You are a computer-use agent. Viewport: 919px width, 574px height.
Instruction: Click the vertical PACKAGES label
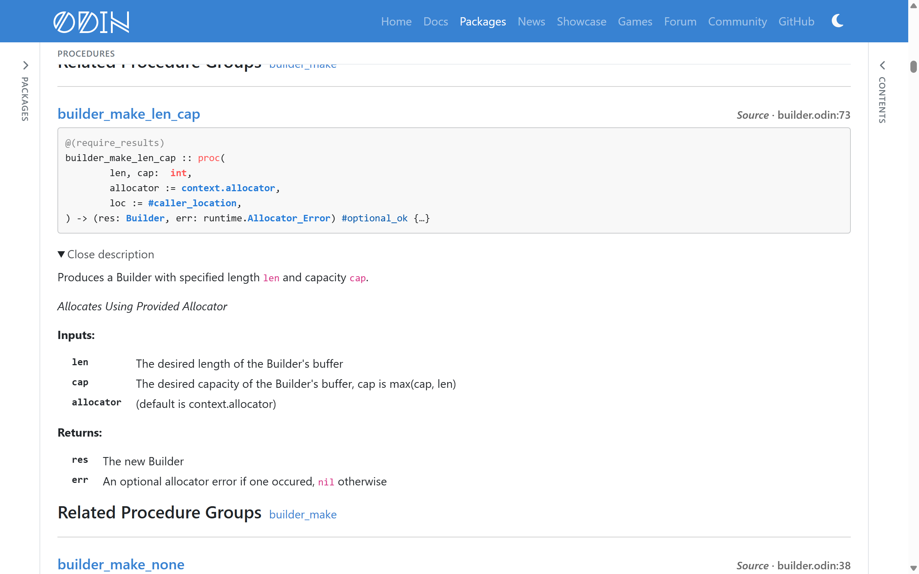[25, 99]
